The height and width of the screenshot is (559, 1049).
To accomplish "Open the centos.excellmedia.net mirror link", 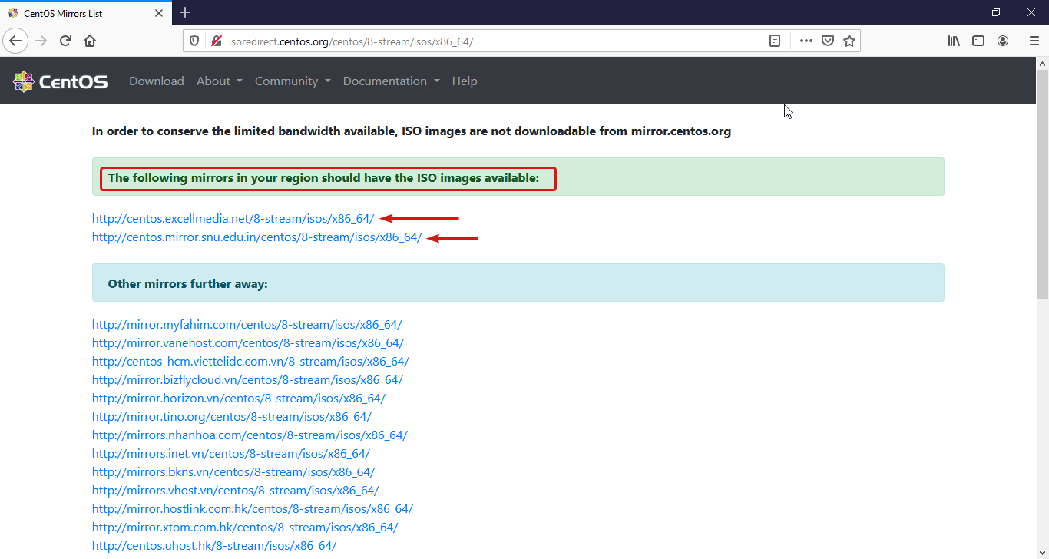I will [x=233, y=218].
